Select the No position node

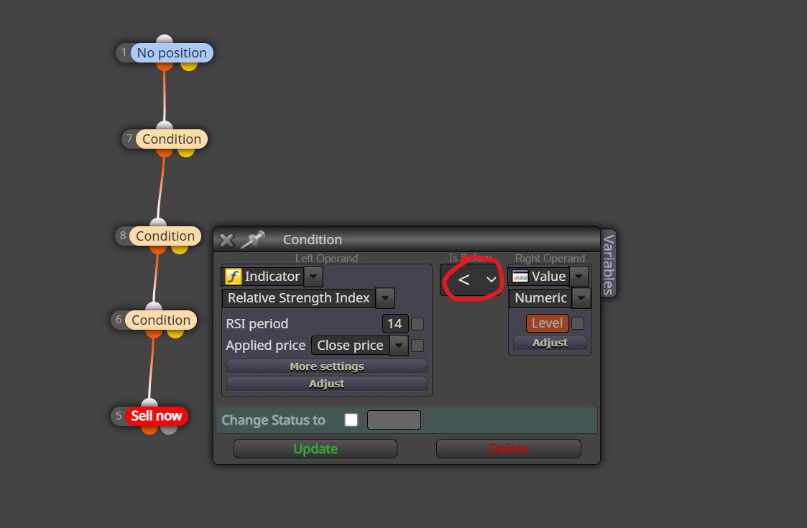172,53
